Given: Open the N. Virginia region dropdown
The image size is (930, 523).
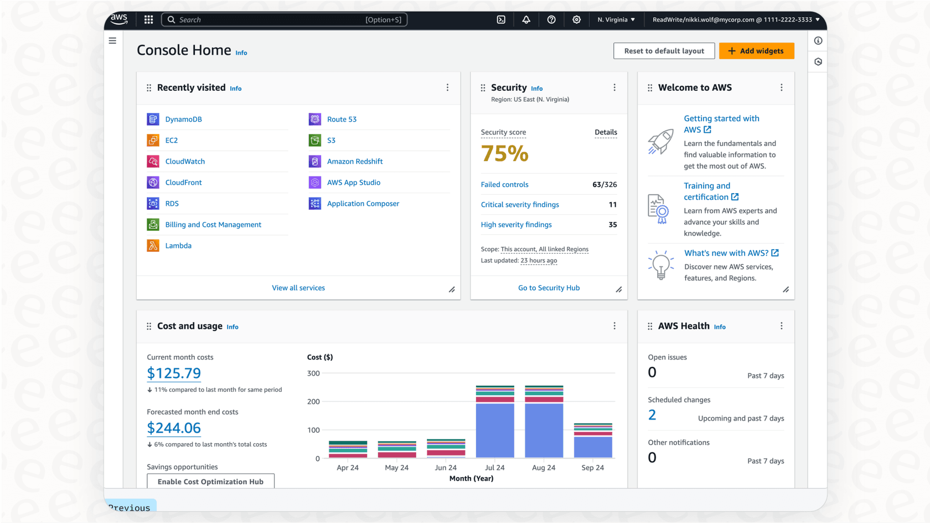Looking at the screenshot, I should tap(616, 19).
